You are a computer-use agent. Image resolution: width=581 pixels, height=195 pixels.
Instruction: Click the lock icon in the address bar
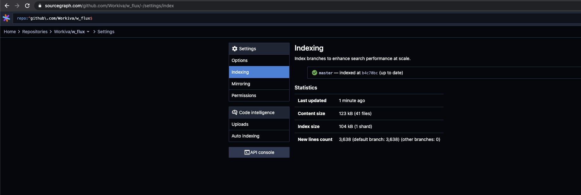pyautogui.click(x=40, y=6)
